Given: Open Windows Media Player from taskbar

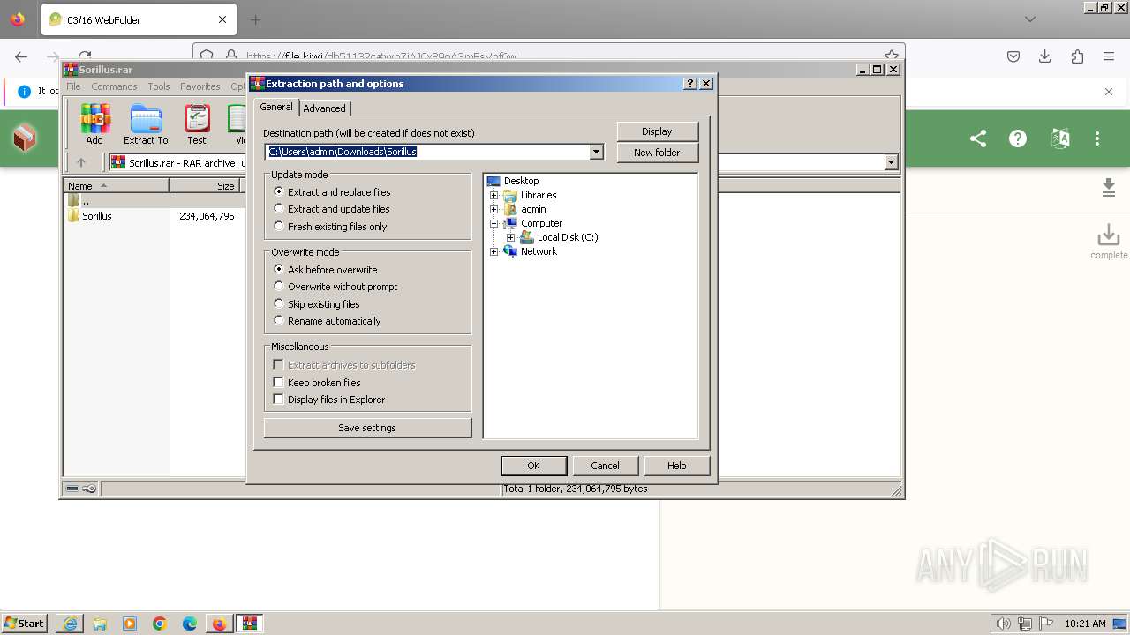Looking at the screenshot, I should [130, 624].
